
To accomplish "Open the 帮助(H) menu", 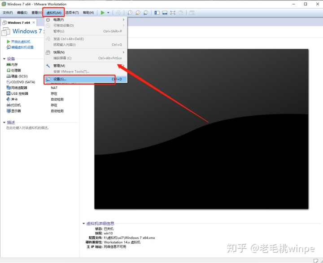I will (x=88, y=13).
